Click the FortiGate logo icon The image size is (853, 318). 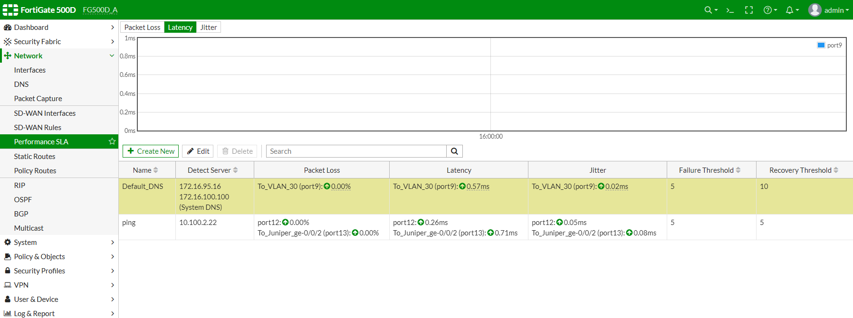(10, 10)
